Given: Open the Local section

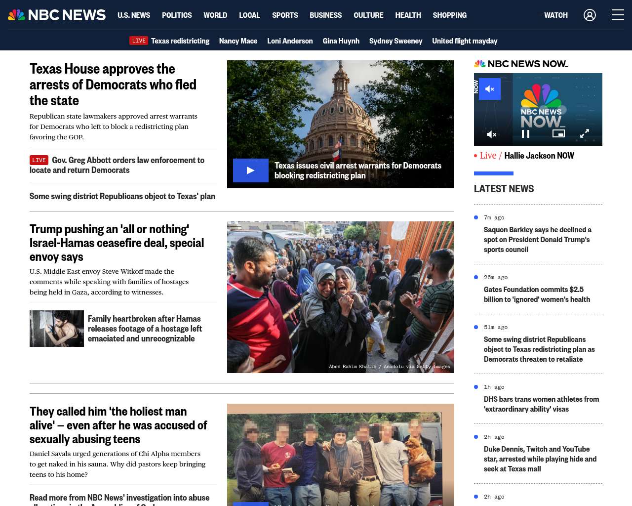Looking at the screenshot, I should (x=249, y=15).
